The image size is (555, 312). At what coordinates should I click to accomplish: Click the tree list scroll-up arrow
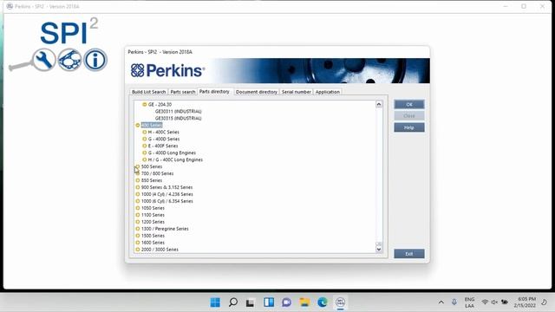(379, 104)
